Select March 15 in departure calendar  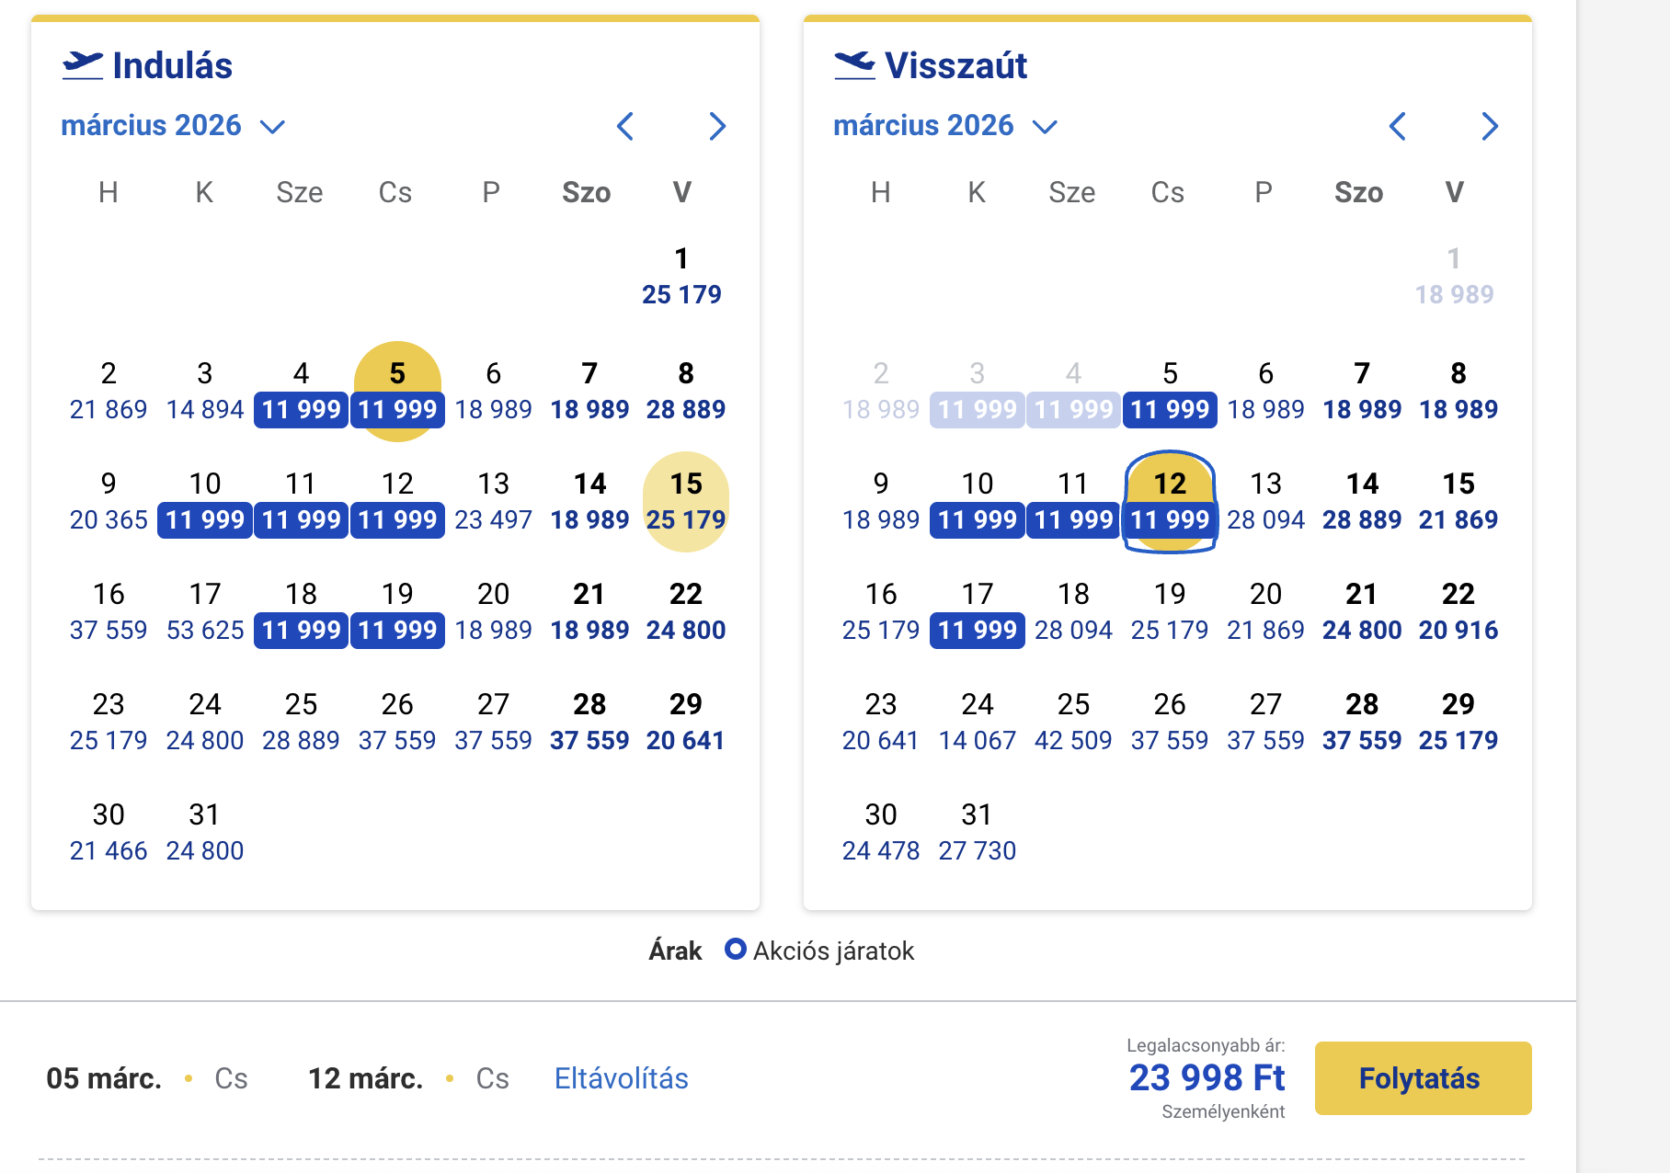point(686,502)
